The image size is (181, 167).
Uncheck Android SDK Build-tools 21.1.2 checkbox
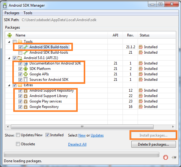(x=20, y=47)
